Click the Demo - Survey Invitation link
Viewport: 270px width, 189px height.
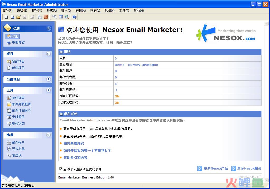click(x=136, y=65)
